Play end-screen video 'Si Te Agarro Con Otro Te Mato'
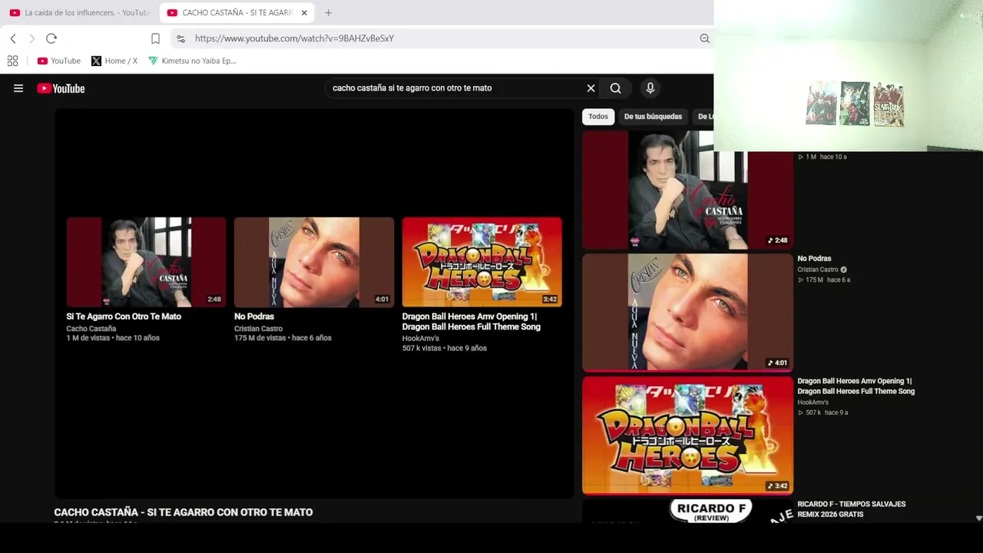983x553 pixels. 146,262
